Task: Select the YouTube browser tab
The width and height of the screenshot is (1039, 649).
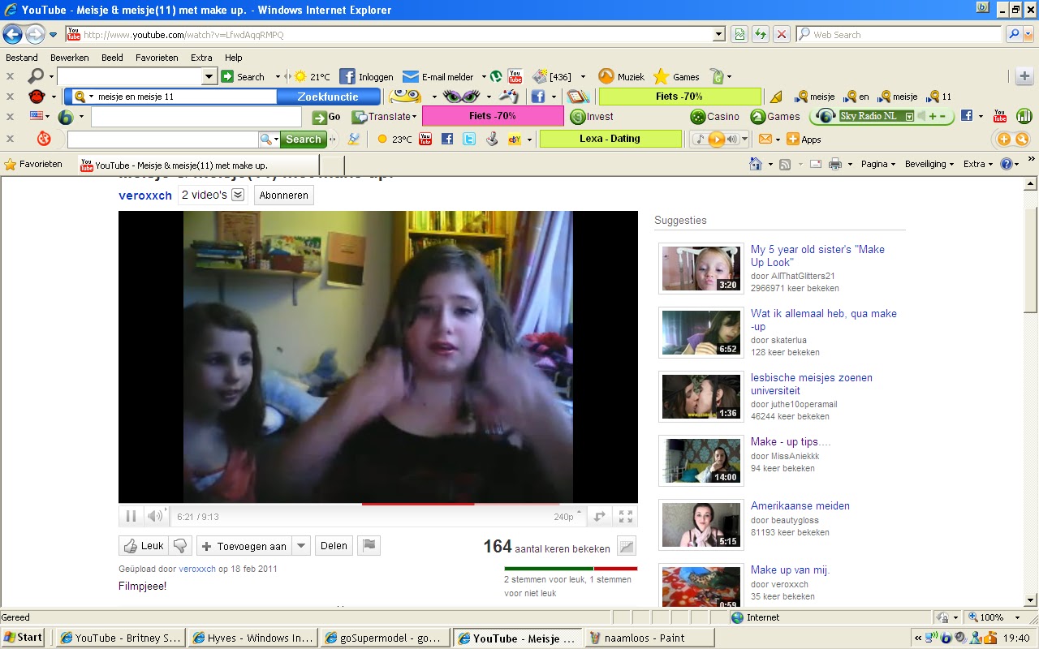Action: [198, 165]
